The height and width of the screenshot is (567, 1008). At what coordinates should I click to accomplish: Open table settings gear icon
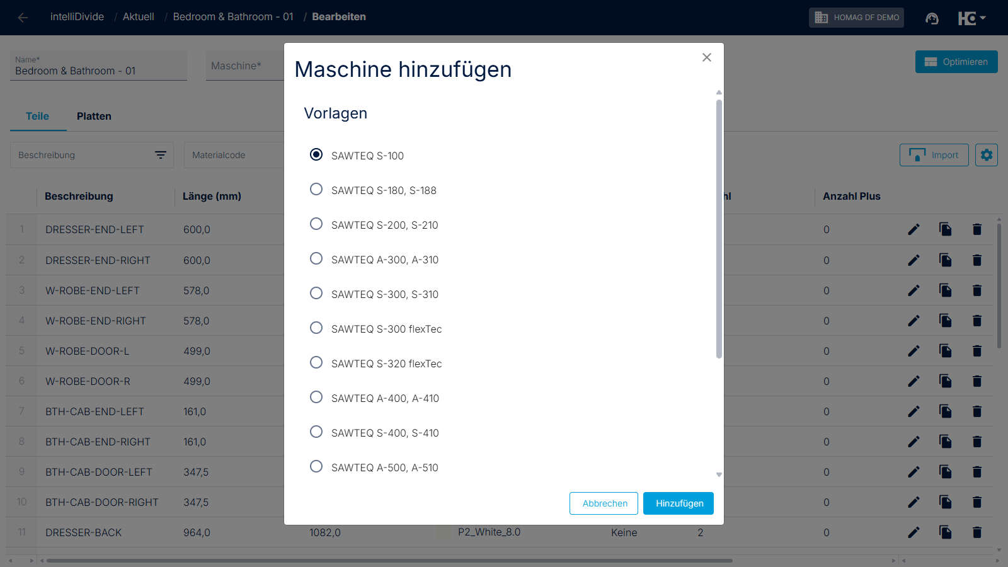(987, 155)
